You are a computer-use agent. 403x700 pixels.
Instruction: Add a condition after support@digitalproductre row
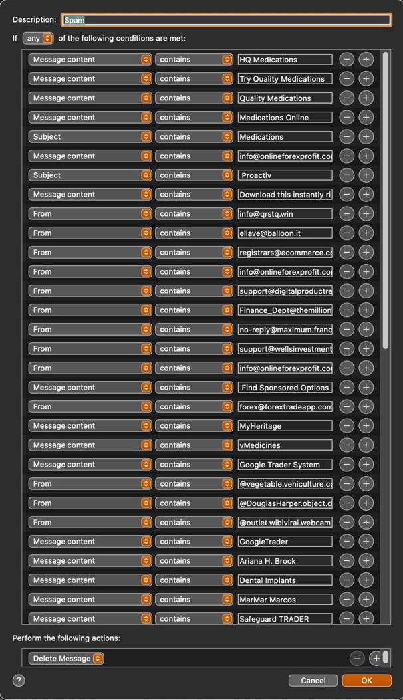click(x=366, y=291)
